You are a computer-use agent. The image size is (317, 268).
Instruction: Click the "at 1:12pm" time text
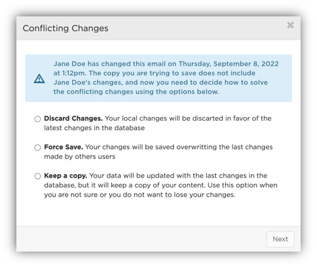[70, 73]
